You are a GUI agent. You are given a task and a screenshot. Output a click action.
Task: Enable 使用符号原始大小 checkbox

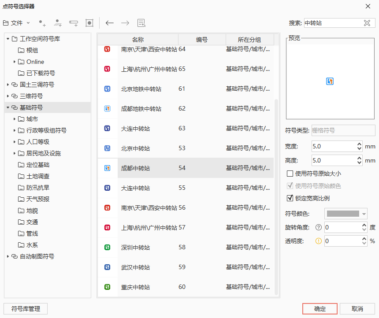(290, 174)
